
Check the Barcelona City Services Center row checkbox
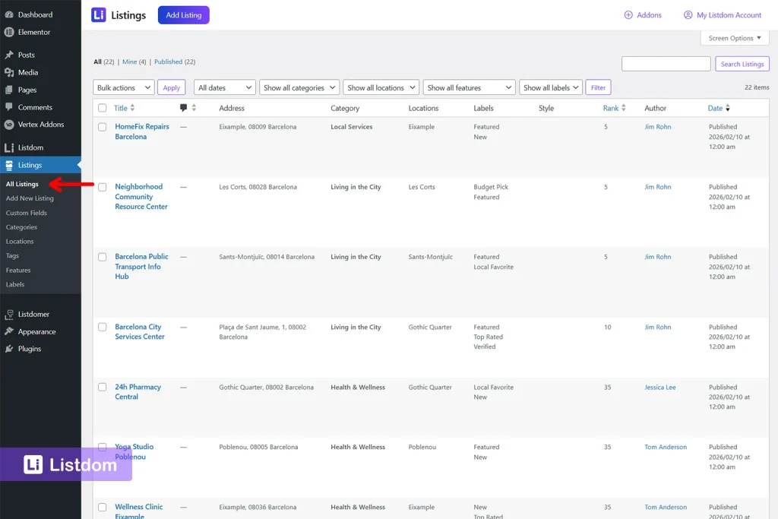[x=103, y=327]
